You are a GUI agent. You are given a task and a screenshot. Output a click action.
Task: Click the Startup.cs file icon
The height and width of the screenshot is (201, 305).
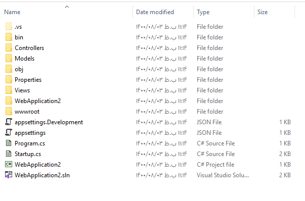point(9,154)
